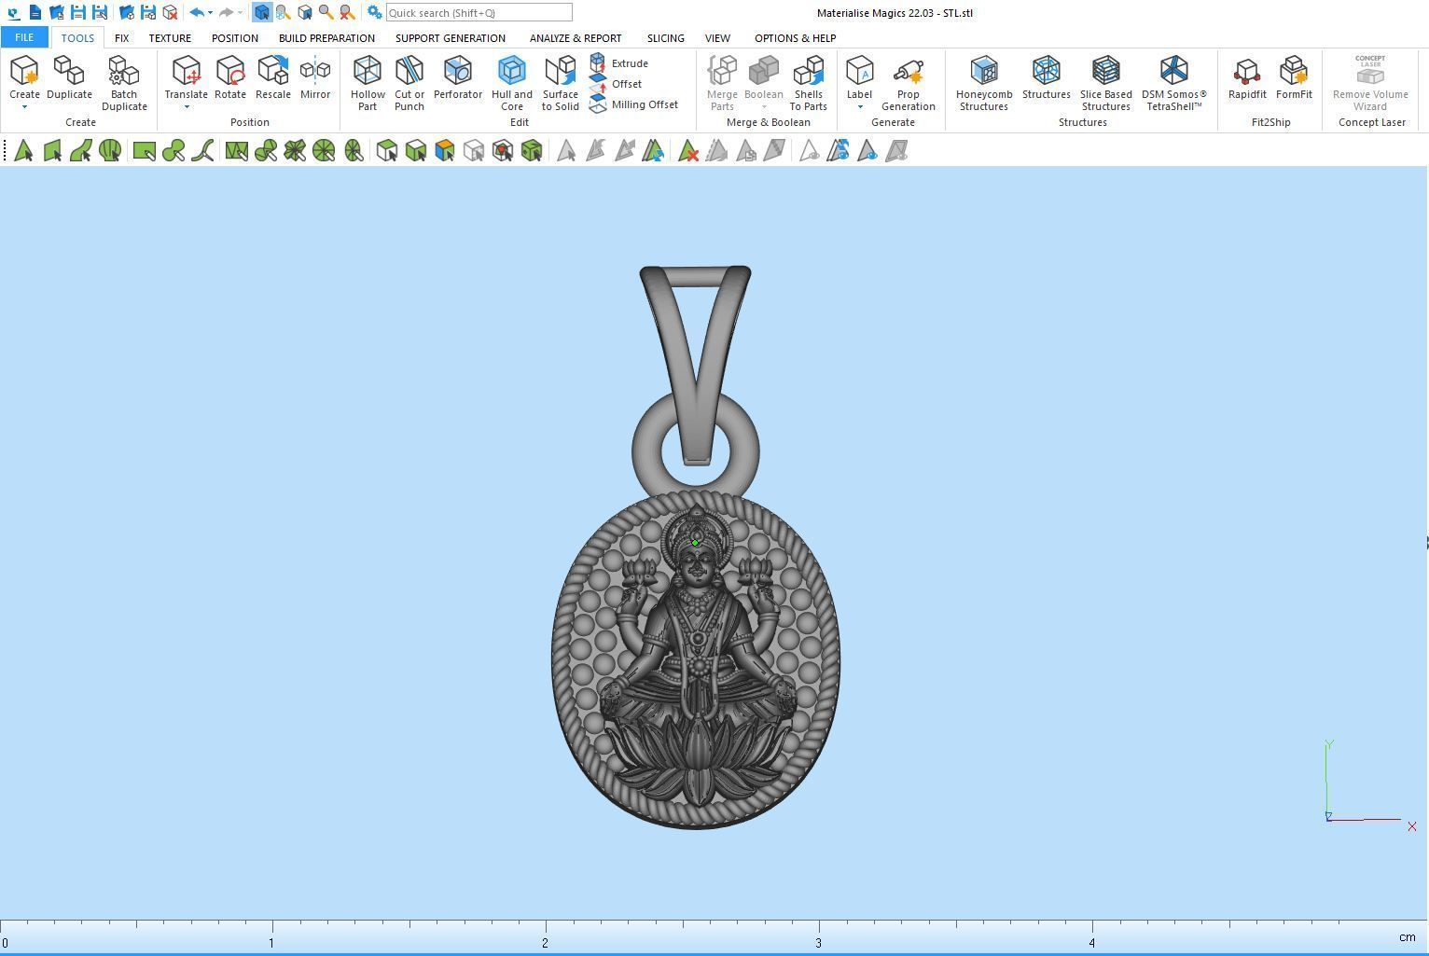
Task: Launch the Rapidfit tool
Action: [1247, 77]
